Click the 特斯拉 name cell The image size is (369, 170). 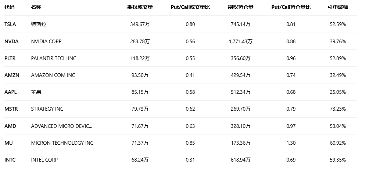pyautogui.click(x=39, y=25)
